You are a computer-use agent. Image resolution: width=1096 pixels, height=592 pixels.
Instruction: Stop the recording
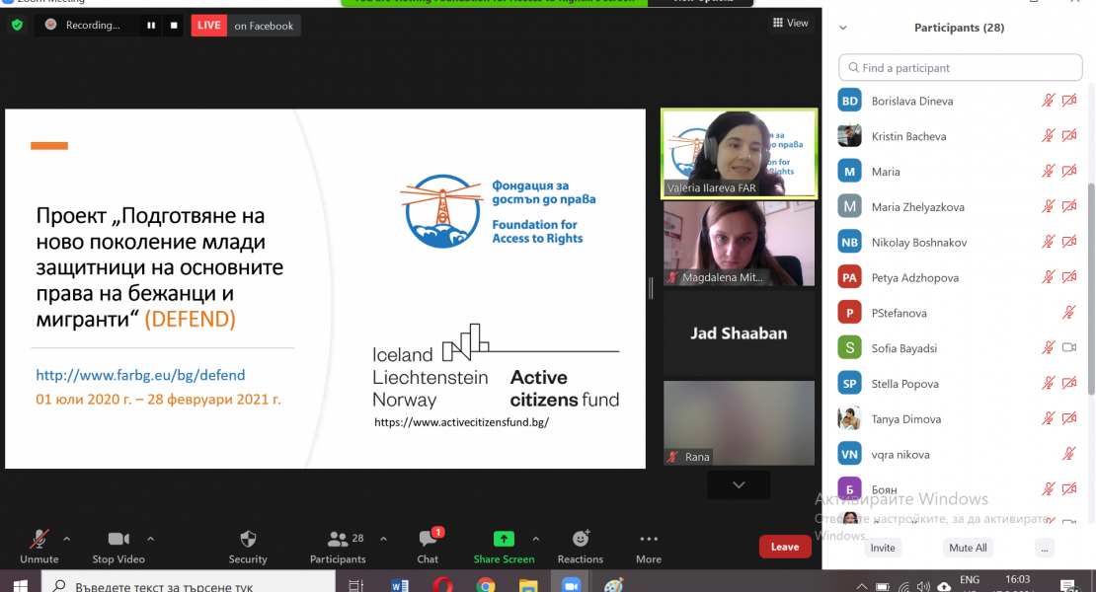(x=174, y=25)
